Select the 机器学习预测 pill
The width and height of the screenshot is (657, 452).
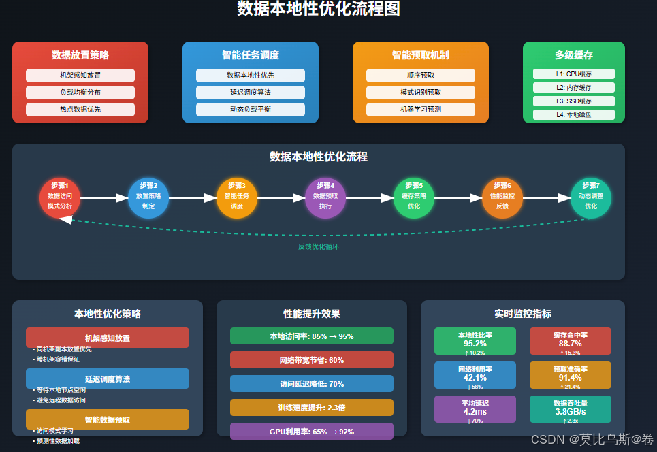point(420,110)
